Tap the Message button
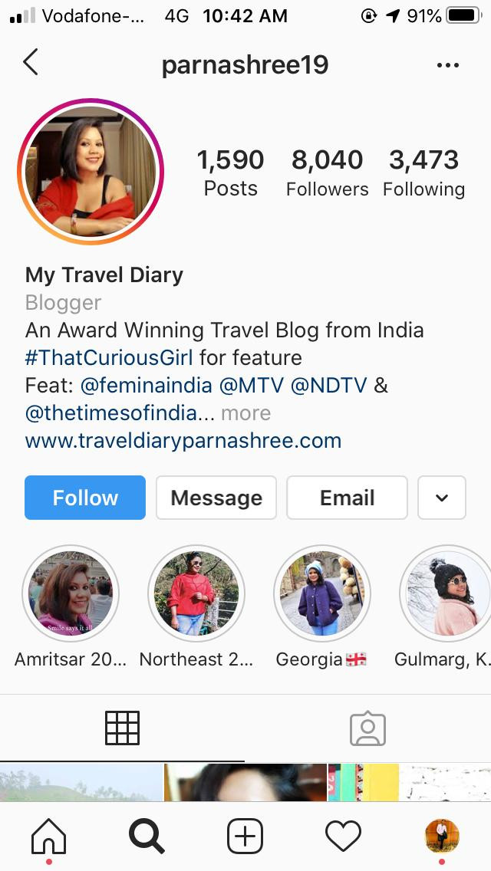 pos(216,498)
